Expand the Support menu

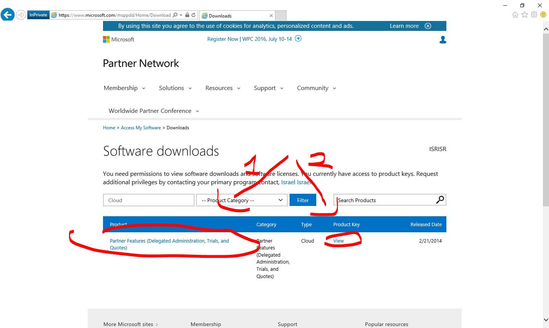pyautogui.click(x=269, y=88)
